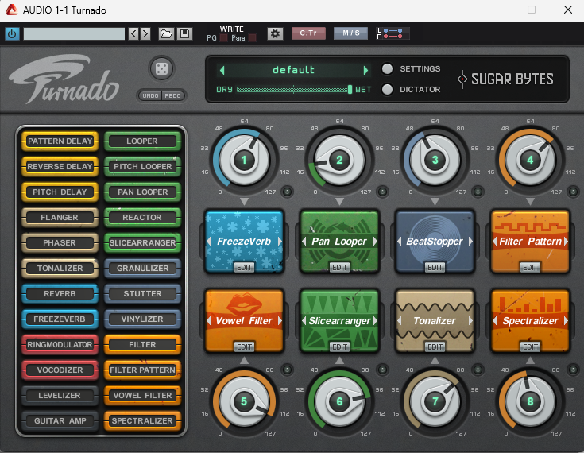Choose PITCH DELAY from effect list
584x453 pixels.
(x=60, y=192)
